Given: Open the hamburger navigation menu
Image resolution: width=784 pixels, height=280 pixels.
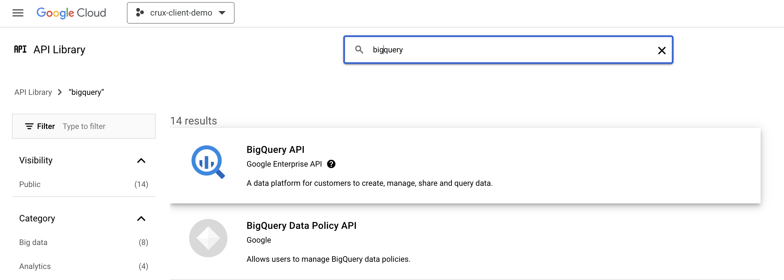Looking at the screenshot, I should point(18,13).
